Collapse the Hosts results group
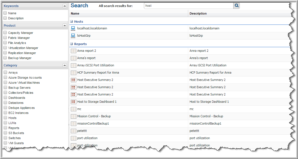298x159 pixels. [72, 22]
